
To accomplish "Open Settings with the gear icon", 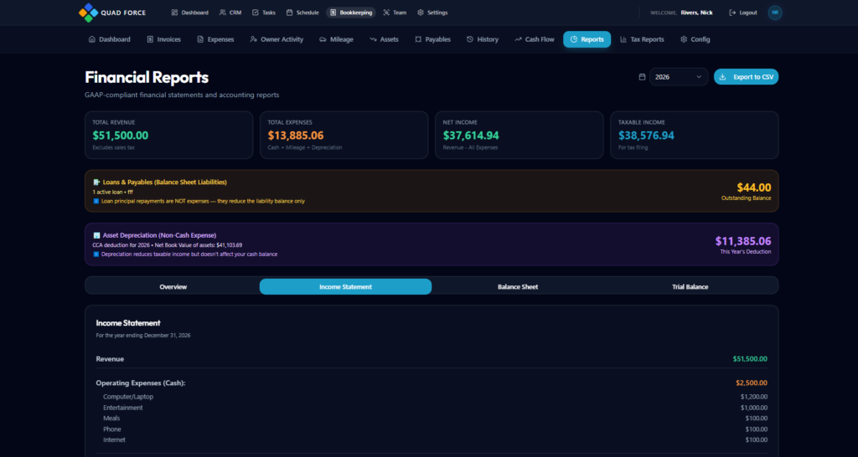I will [432, 13].
